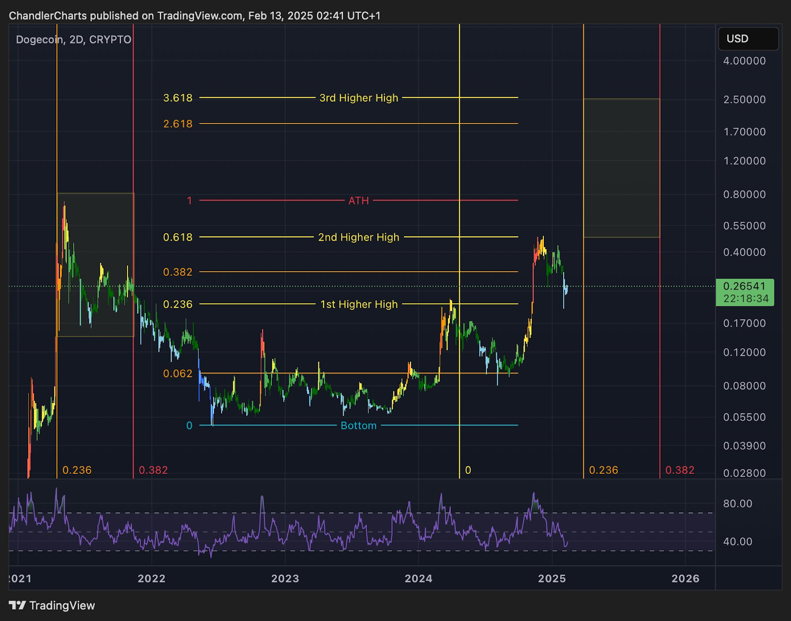
Task: Click the 0.618 Fibonacci level value
Action: [178, 237]
